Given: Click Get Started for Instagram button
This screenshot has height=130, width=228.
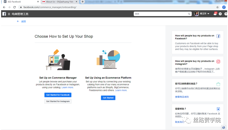Looking at the screenshot, I should [x=58, y=101].
